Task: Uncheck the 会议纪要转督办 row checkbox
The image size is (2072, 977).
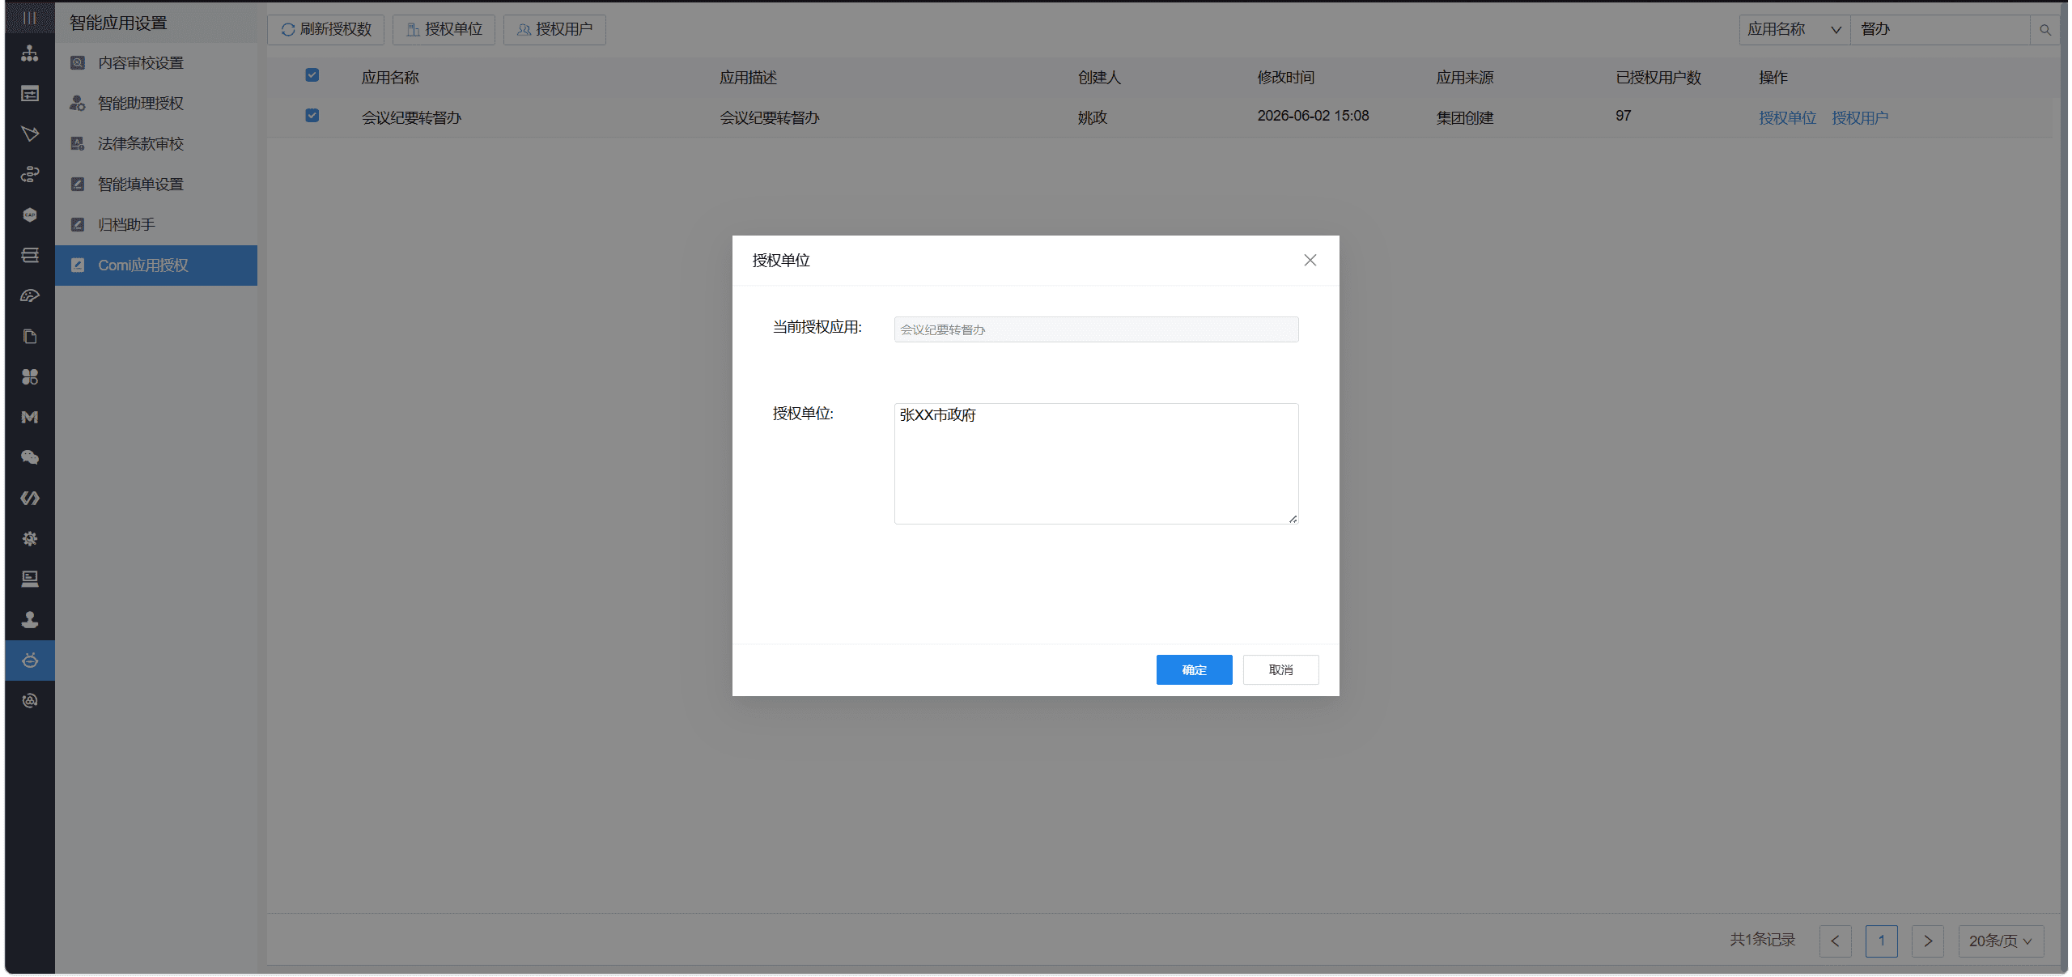Action: [312, 116]
